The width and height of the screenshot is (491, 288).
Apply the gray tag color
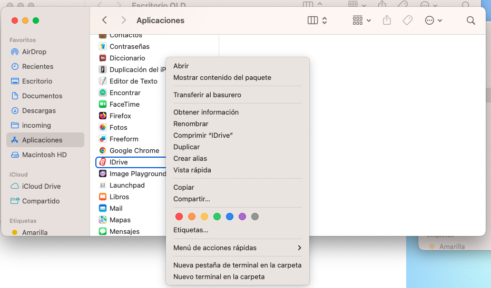tap(255, 217)
